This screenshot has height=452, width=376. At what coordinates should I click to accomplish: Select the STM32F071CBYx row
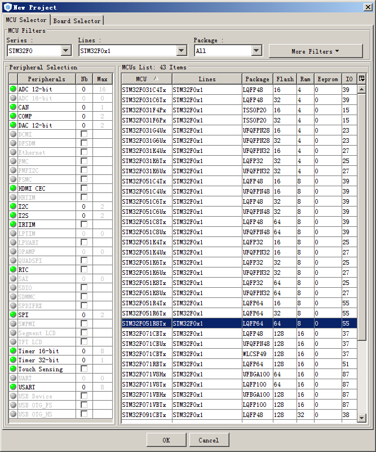coord(239,354)
